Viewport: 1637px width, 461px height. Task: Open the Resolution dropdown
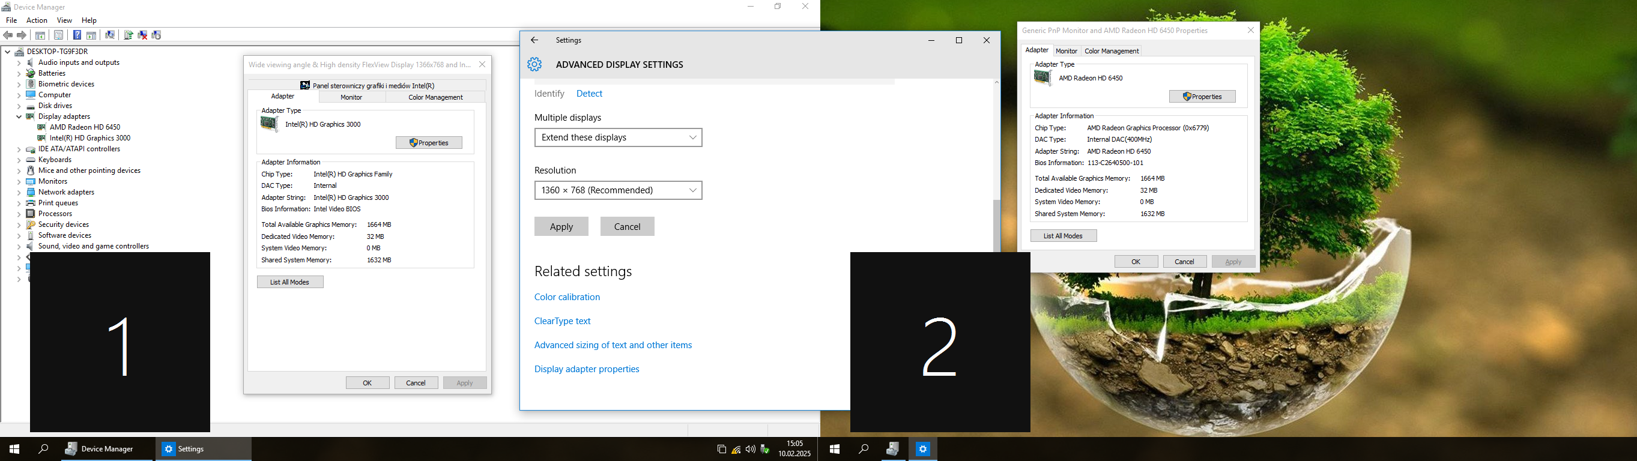(x=619, y=190)
